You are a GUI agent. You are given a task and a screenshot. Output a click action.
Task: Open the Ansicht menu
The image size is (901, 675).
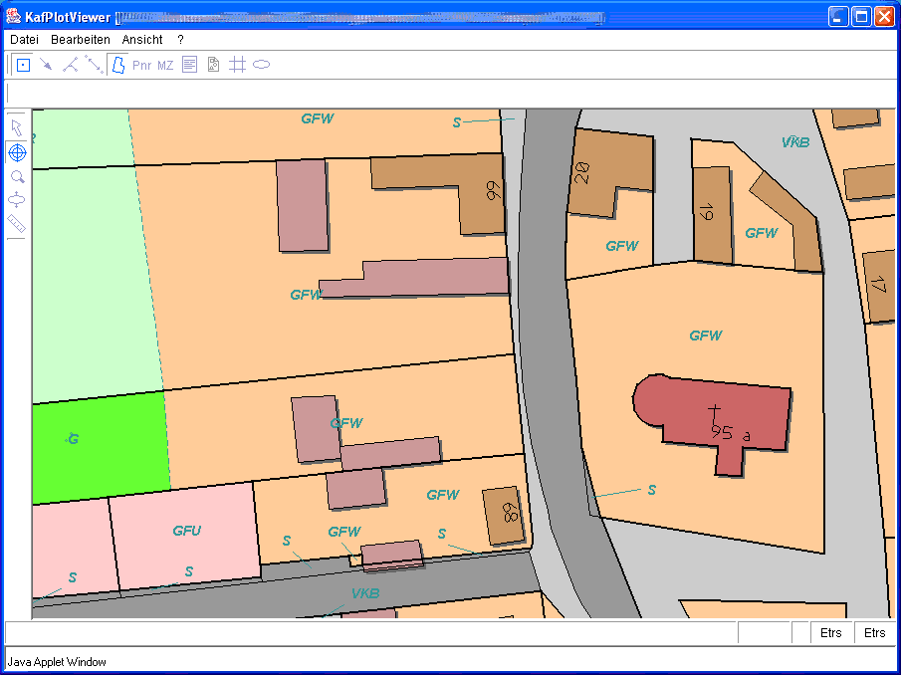coord(142,40)
